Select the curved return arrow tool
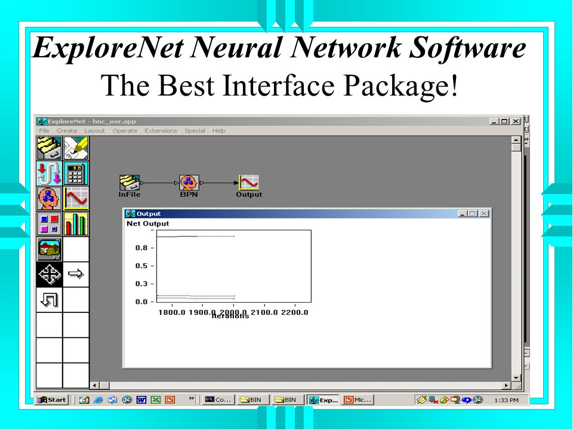This screenshot has height=430, width=573. click(x=50, y=300)
